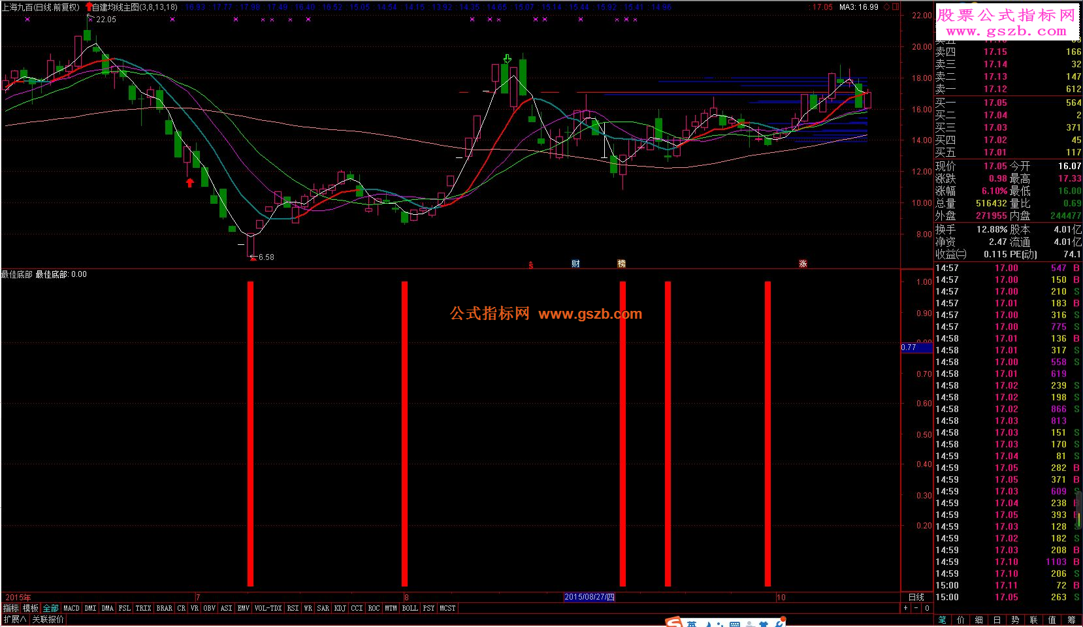Viewport: 1083px width, 627px height.
Task: Open the 日 tab in quote panel
Action: (997, 620)
